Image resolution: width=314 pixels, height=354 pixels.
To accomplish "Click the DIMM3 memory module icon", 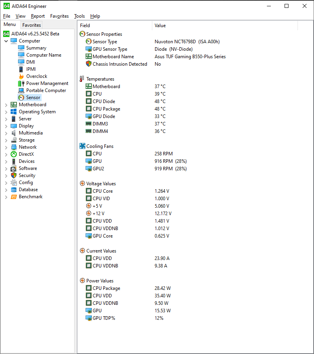I will point(89,124).
